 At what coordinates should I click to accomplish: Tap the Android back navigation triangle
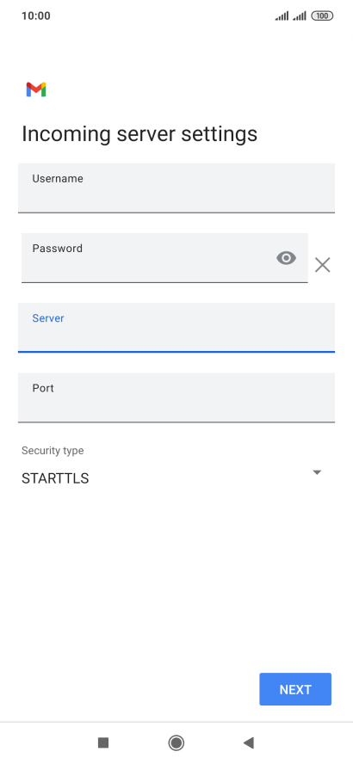tap(249, 742)
